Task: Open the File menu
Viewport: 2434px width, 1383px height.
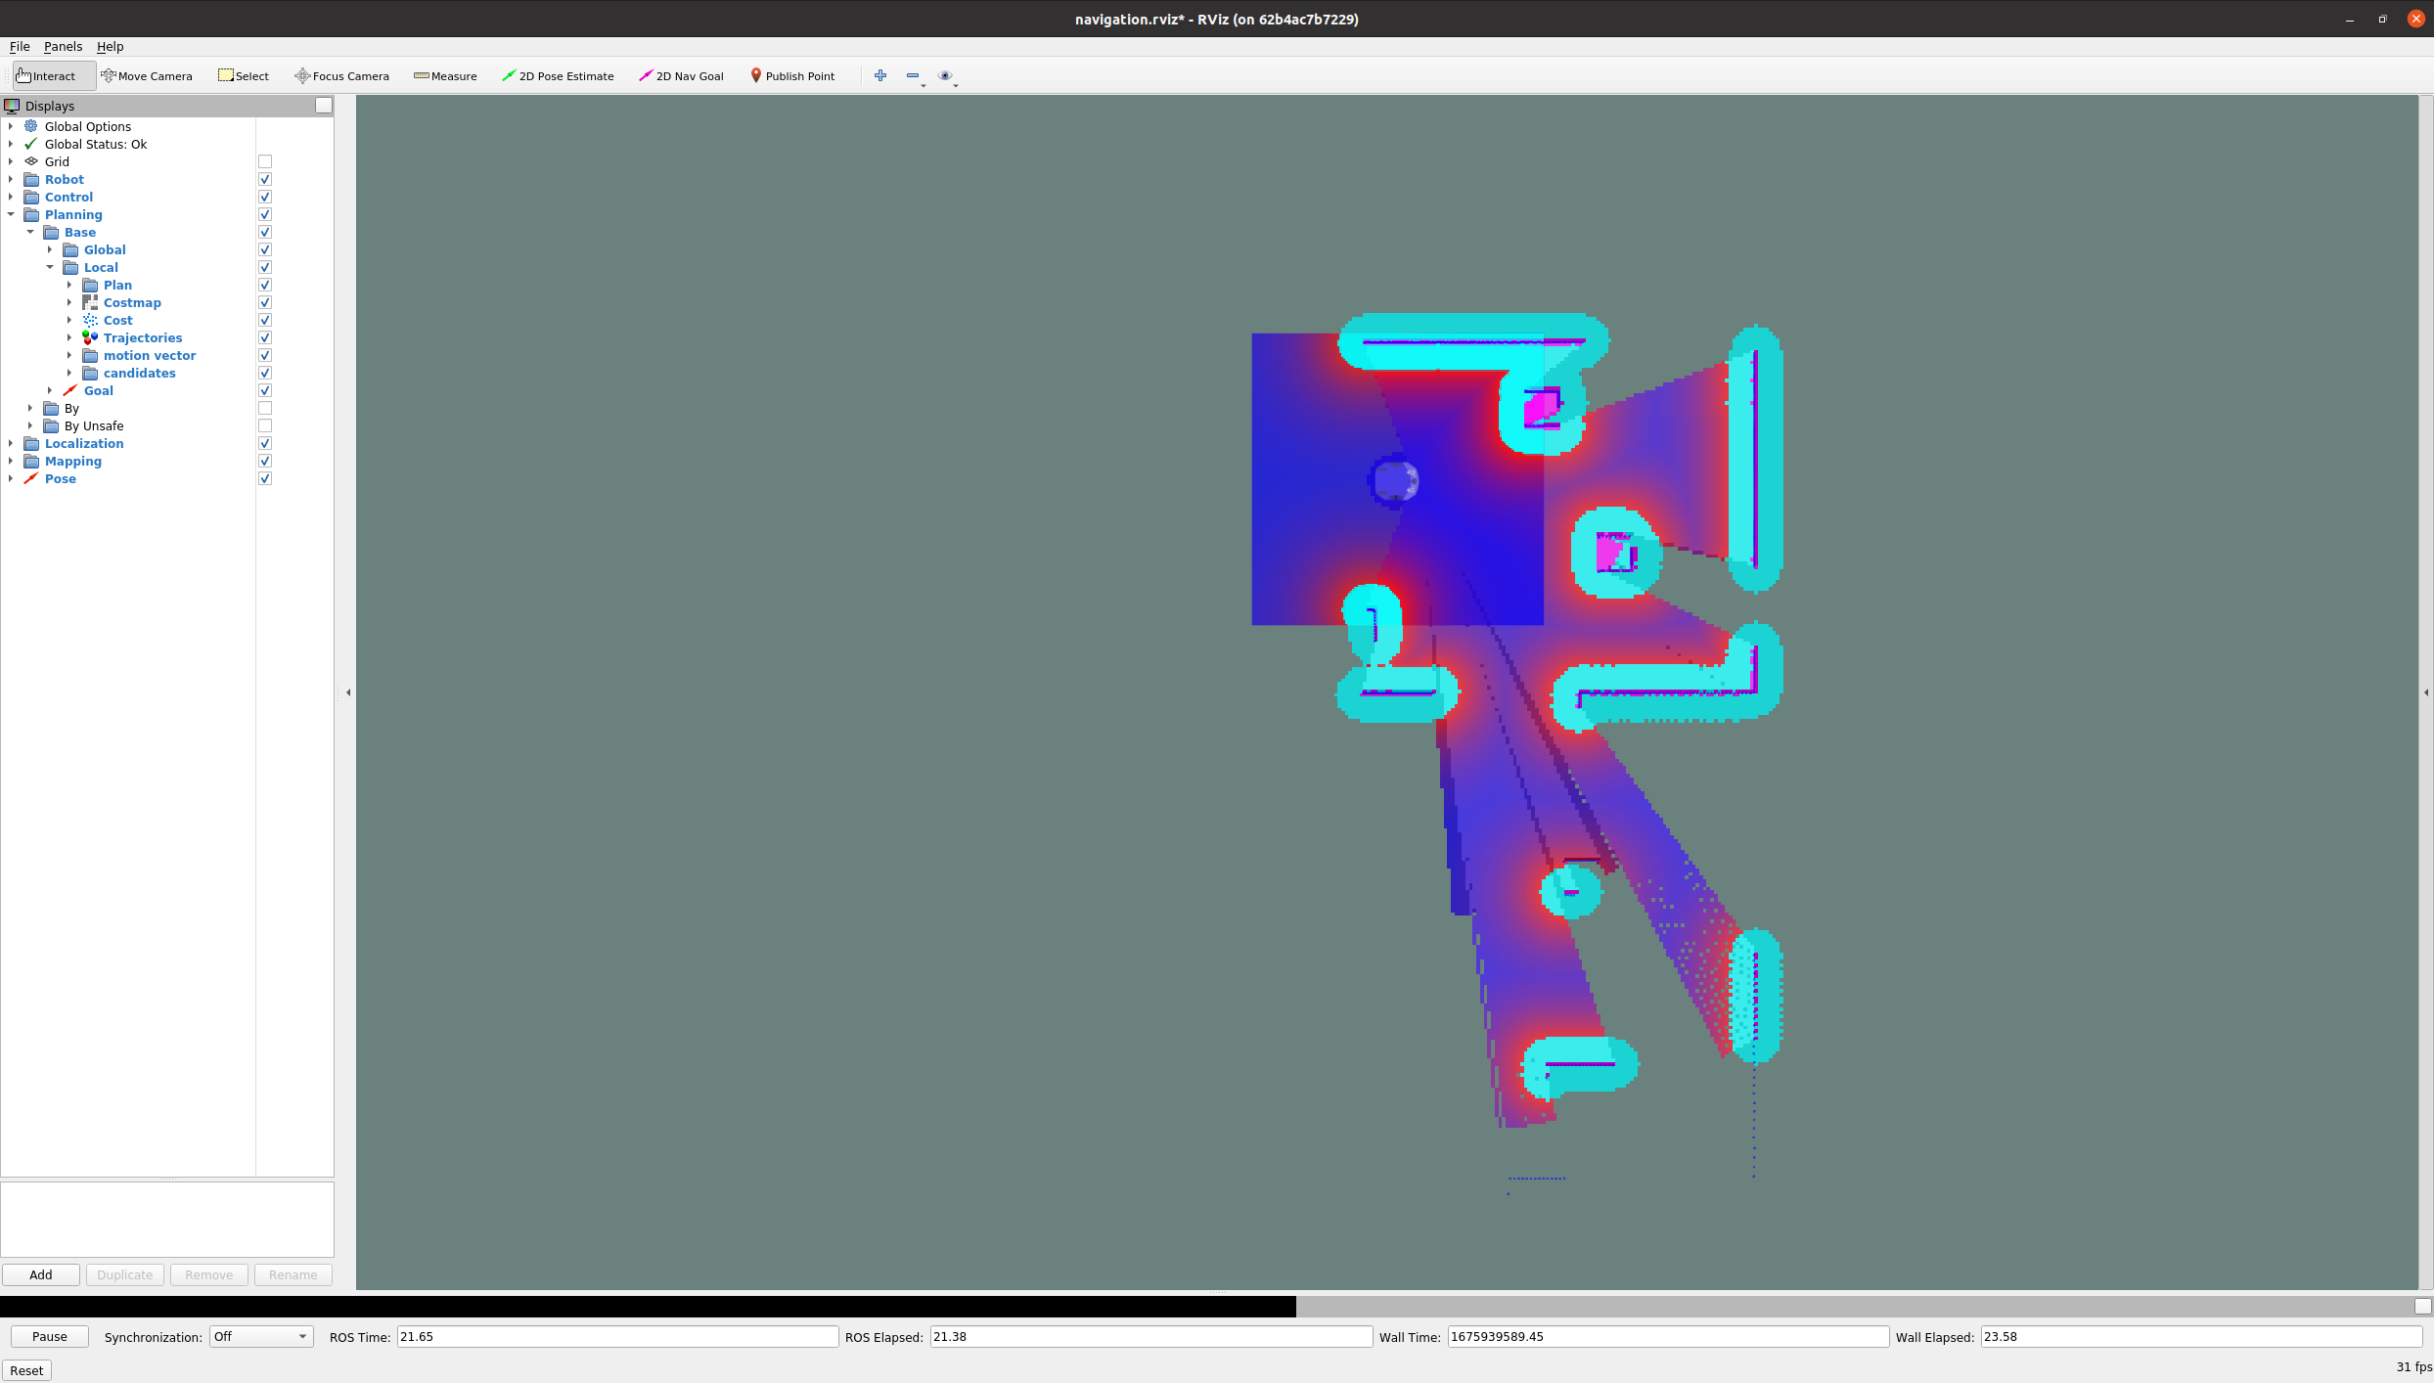Action: (20, 46)
